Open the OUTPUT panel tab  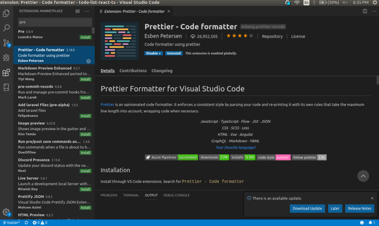[151, 195]
